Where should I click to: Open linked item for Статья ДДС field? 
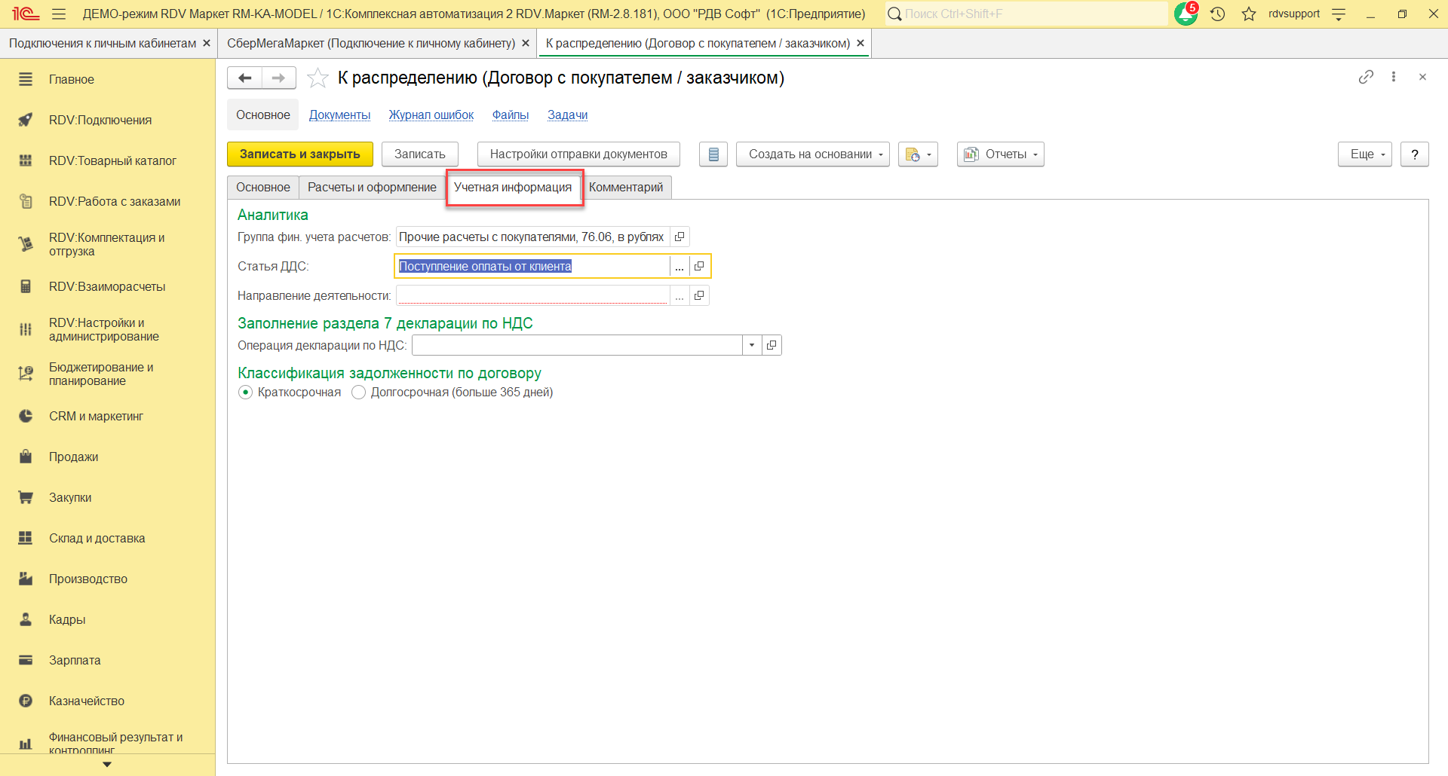pyautogui.click(x=699, y=266)
